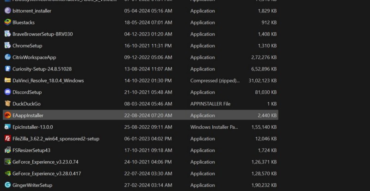Click the 1,724 KB size value
This screenshot has height=191, width=370.
[267, 150]
